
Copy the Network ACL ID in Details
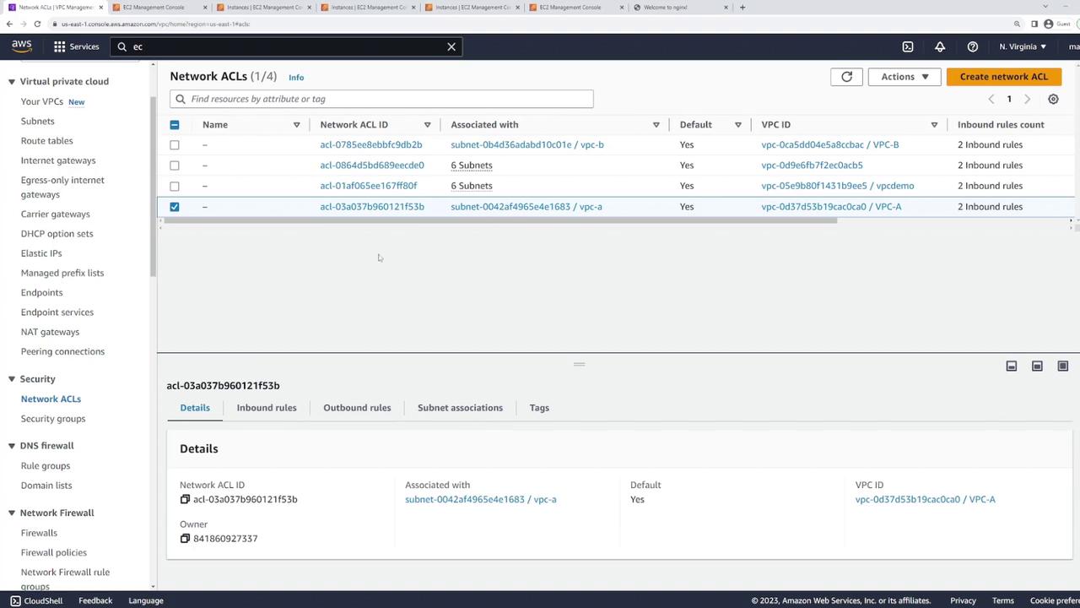(185, 499)
